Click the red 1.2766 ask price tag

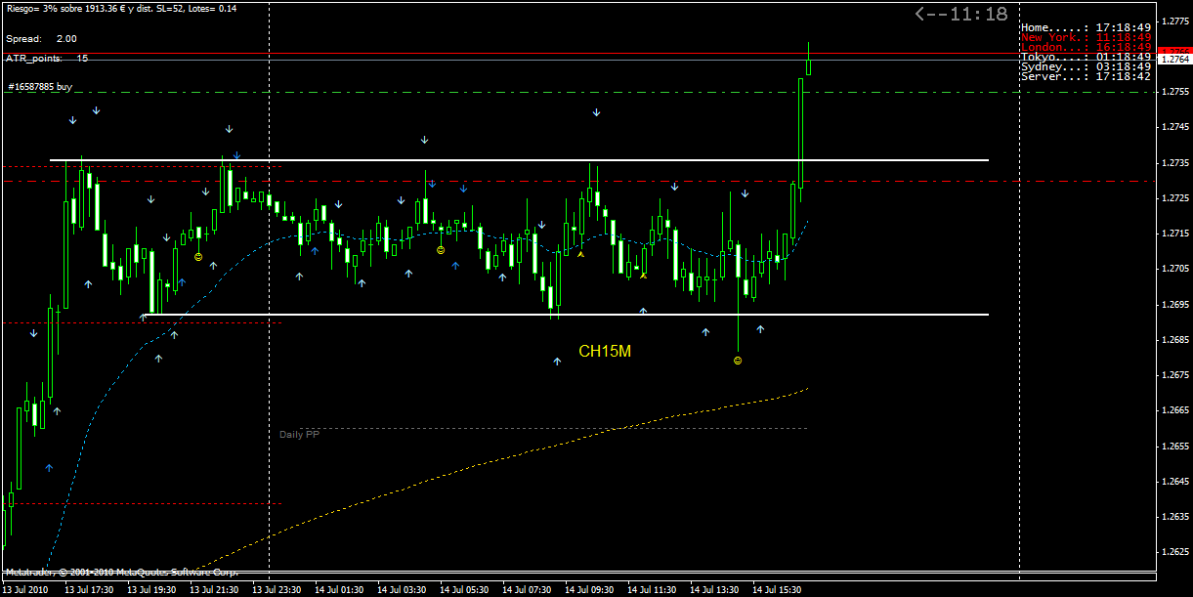click(x=1173, y=50)
